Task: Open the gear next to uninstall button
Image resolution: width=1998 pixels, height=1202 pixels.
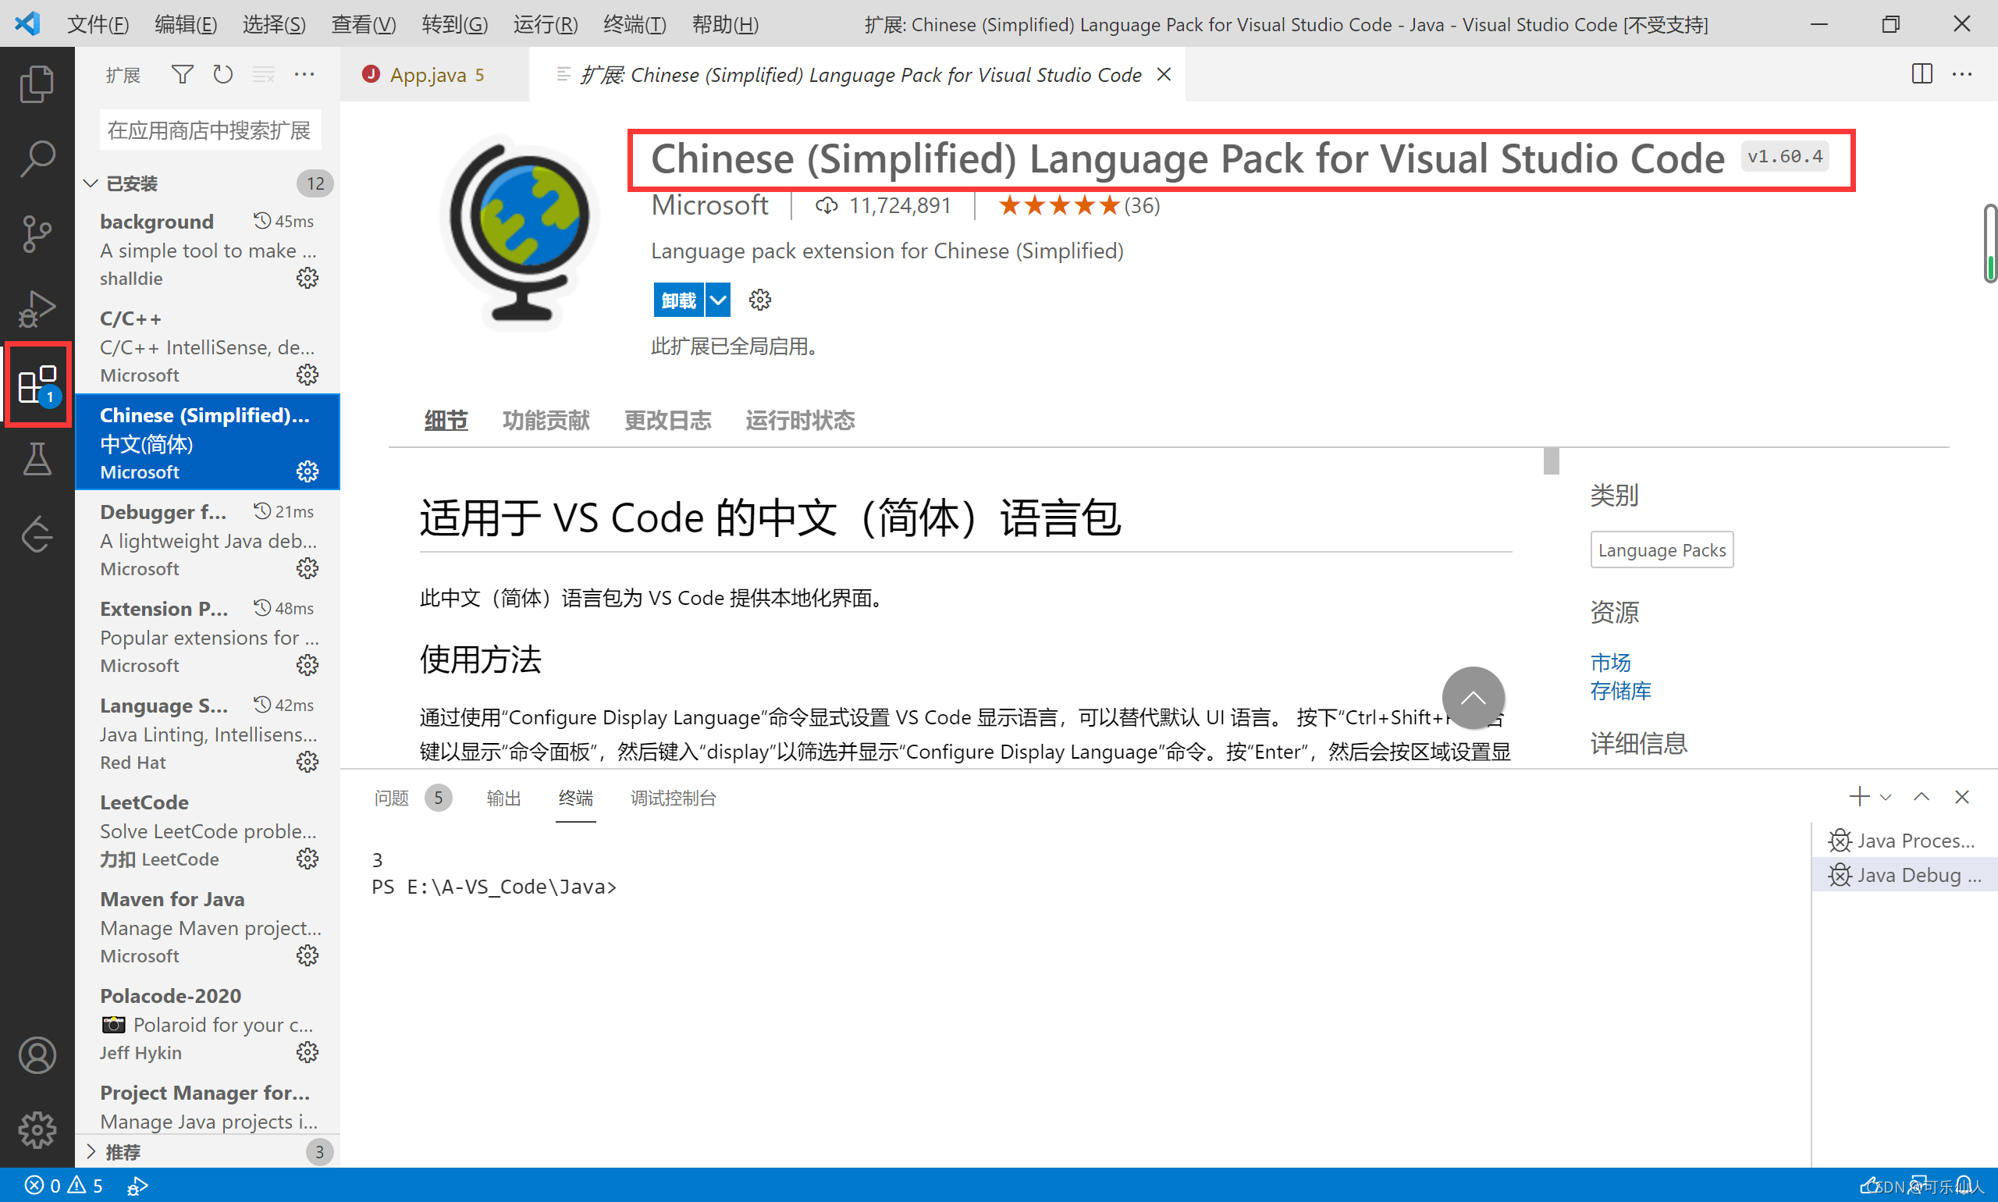Action: click(759, 300)
